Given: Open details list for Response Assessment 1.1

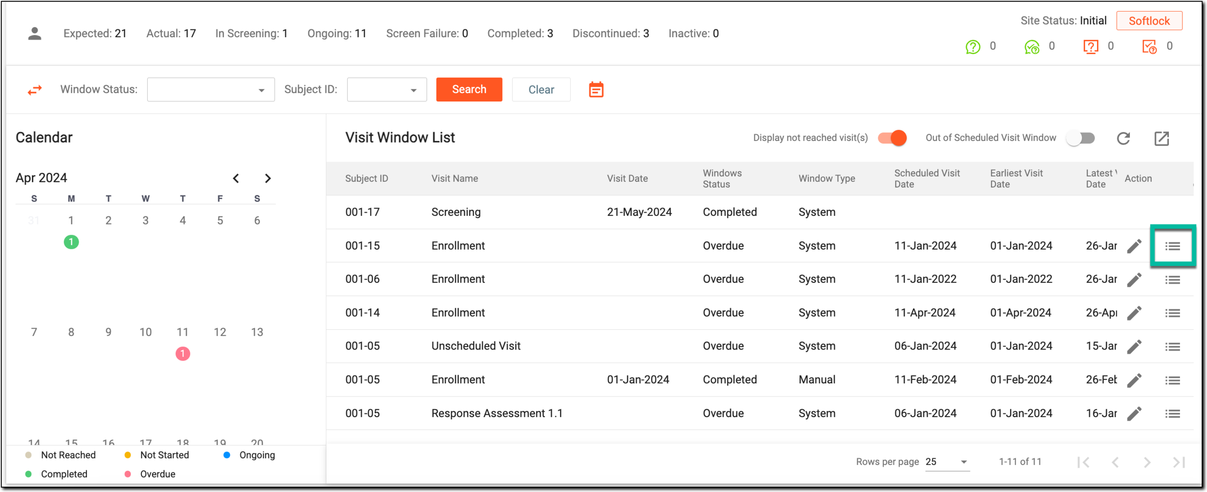Looking at the screenshot, I should [1172, 413].
